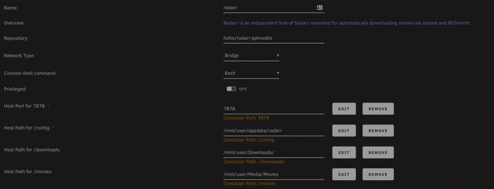Viewport: 494px width, 189px height.
Task: Click the /mnt/user/Downloads/ path field
Action: pyautogui.click(x=274, y=152)
